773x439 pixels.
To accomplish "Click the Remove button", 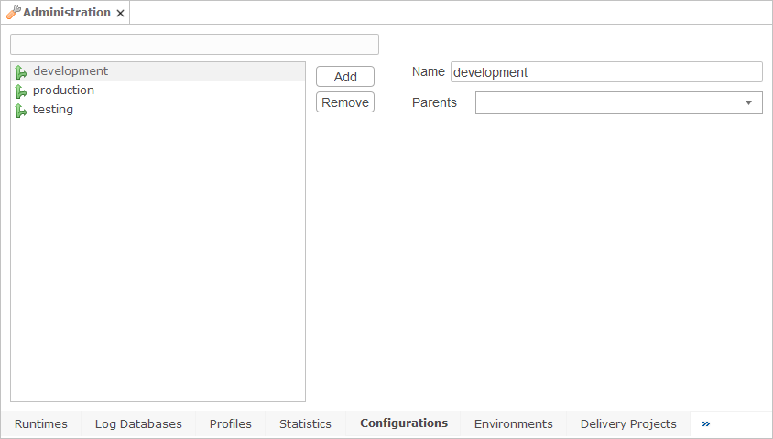I will coord(345,102).
